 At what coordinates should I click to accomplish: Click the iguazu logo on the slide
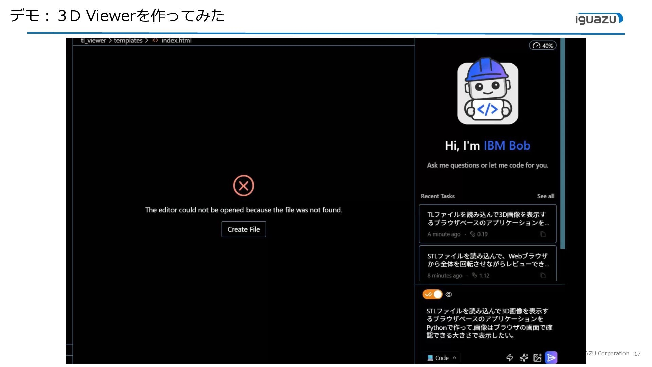click(599, 18)
